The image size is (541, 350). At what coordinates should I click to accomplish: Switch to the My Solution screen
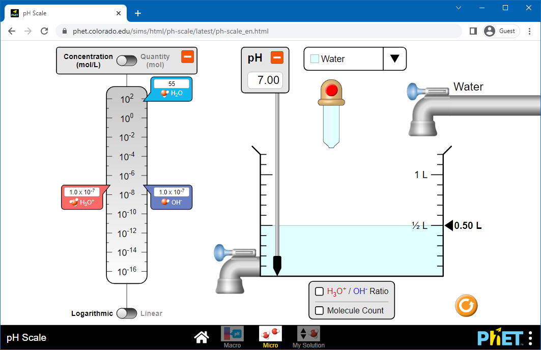pyautogui.click(x=308, y=337)
